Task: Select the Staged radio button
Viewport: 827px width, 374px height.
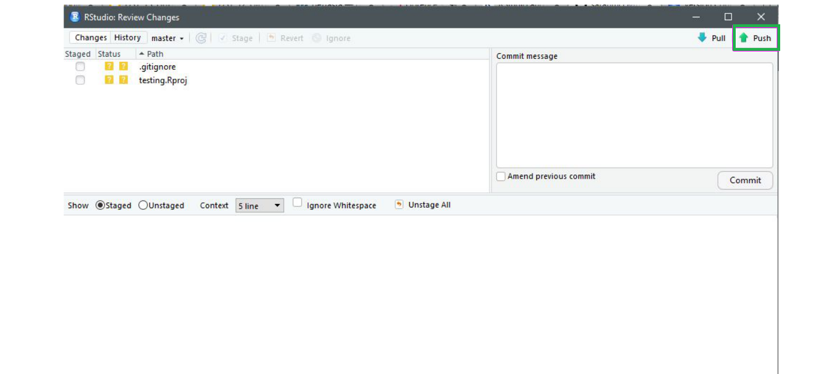Action: click(x=100, y=205)
